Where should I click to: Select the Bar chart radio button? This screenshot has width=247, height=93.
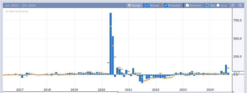pyautogui.click(x=208, y=5)
